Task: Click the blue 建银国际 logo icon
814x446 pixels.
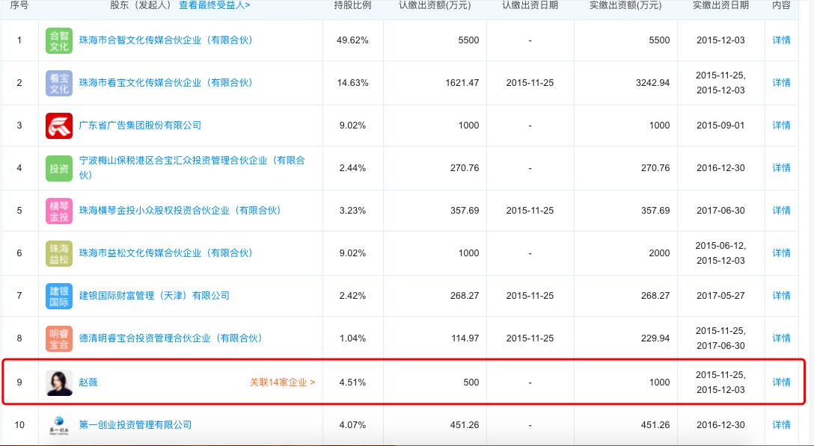Action: [x=58, y=296]
